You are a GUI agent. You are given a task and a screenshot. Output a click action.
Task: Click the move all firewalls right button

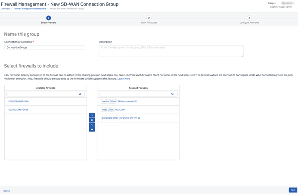(x=92, y=120)
